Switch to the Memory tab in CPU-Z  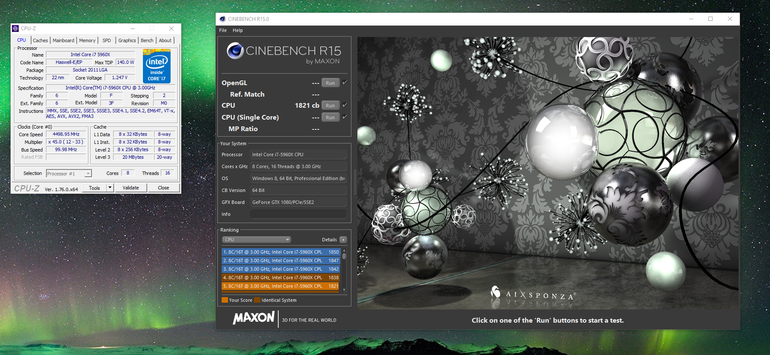point(87,40)
